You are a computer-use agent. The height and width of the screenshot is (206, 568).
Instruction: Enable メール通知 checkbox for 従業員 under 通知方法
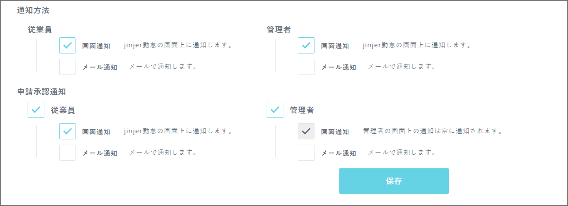click(x=67, y=67)
